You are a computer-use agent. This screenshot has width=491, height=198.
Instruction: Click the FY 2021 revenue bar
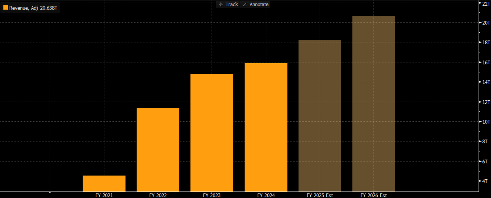point(104,183)
